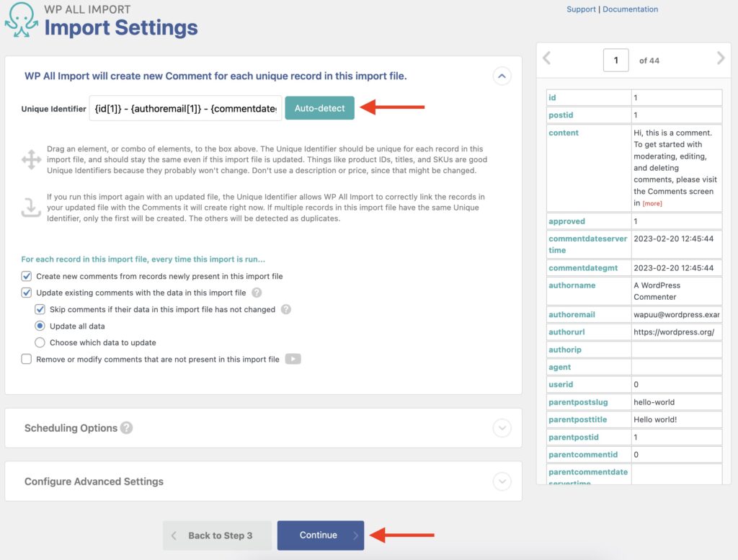Screen dimensions: 738x560
Task: Collapse the Unique Identifier settings panel
Action: pos(502,76)
